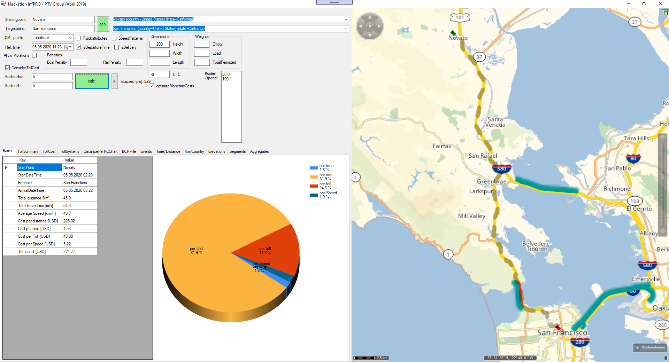Open the XML profile trailertruck dropdown
This screenshot has width=669, height=362.
70,38
